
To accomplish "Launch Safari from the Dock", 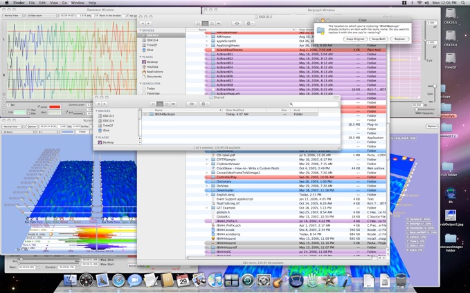I will click(x=118, y=280).
